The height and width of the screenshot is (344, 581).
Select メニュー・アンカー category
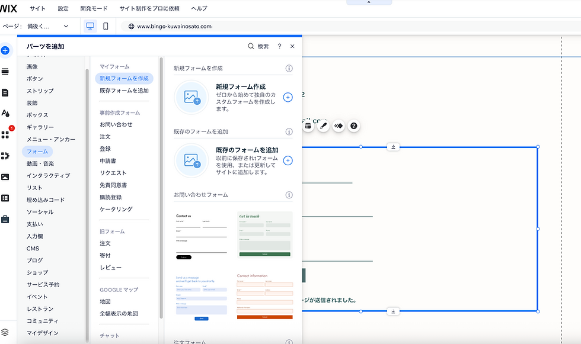click(51, 140)
